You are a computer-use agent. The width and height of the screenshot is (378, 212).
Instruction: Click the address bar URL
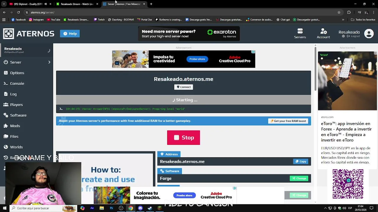click(43, 12)
